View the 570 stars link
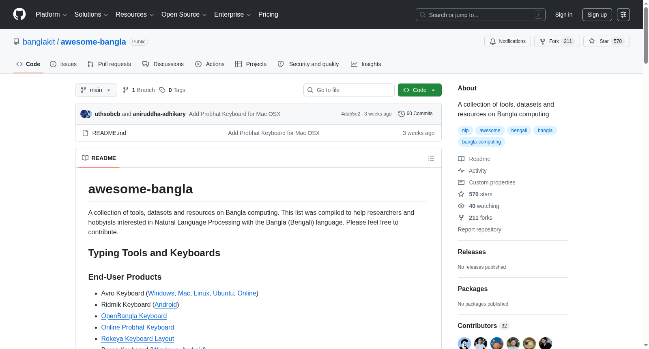The width and height of the screenshot is (649, 349). pos(475,194)
